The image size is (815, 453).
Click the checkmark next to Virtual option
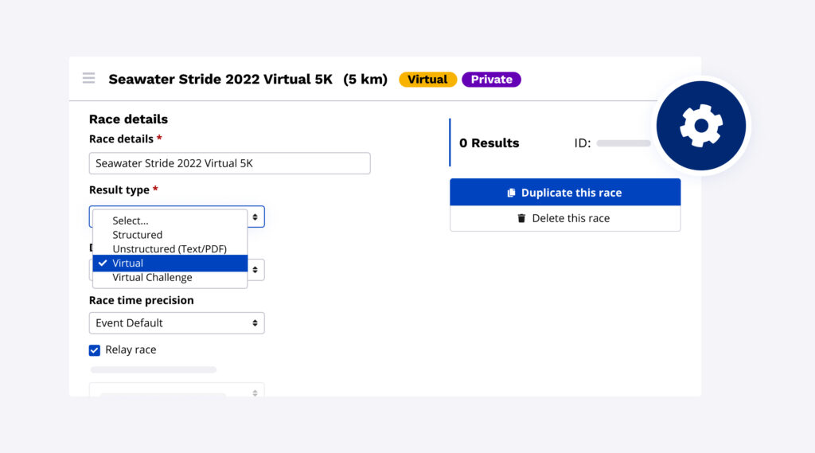(102, 264)
